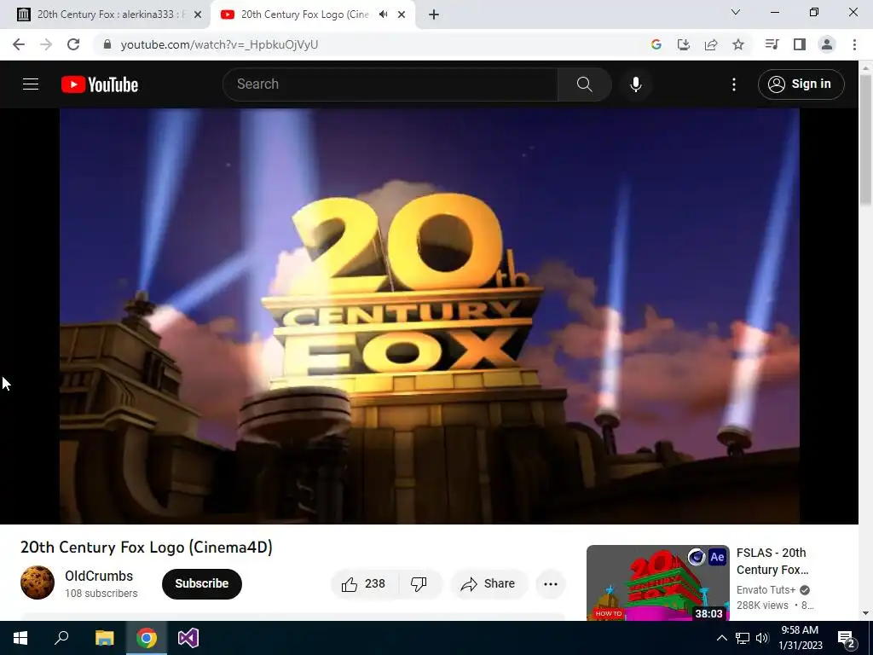Open FSLAS - 20th Century Fox title link
The image size is (873, 655).
pos(772,561)
